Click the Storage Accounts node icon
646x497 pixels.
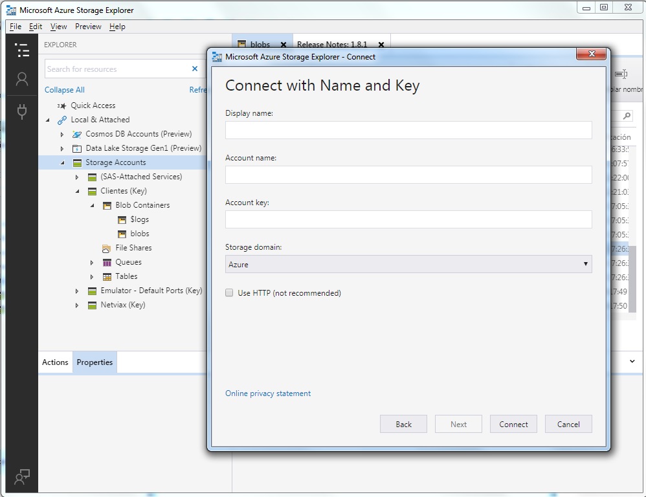coord(77,162)
